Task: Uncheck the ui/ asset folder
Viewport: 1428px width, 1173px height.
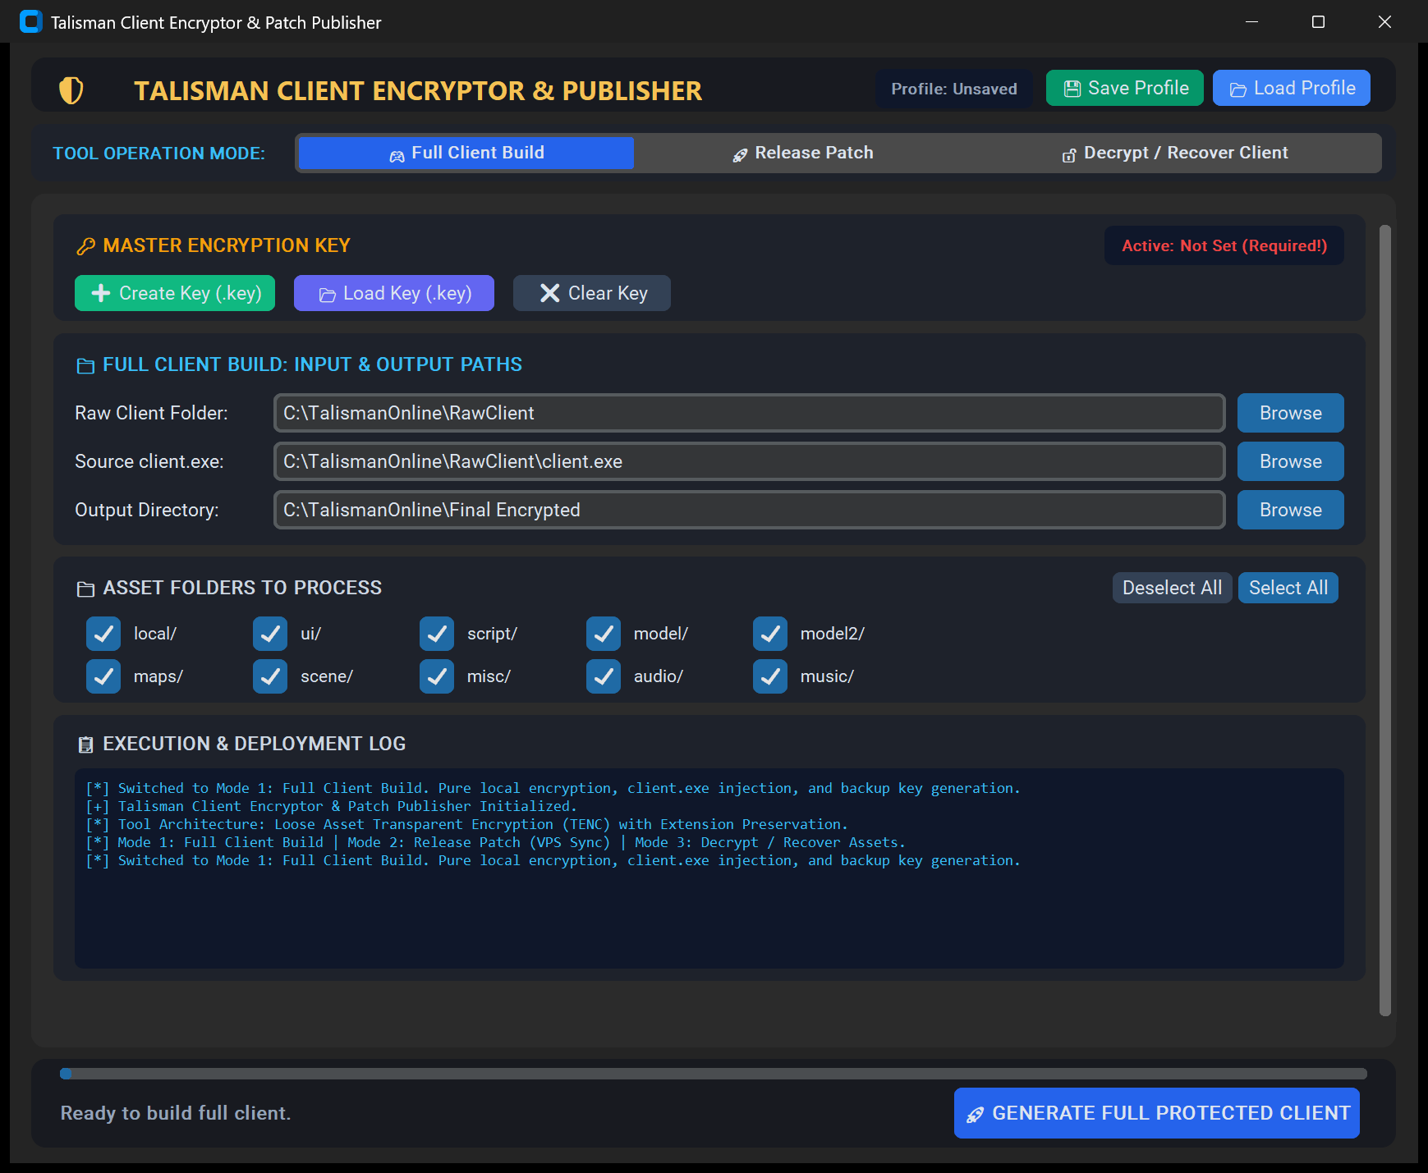Action: [270, 634]
